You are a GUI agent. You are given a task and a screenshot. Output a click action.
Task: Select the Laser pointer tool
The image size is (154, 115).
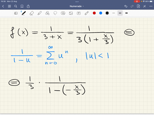coord(87,13)
